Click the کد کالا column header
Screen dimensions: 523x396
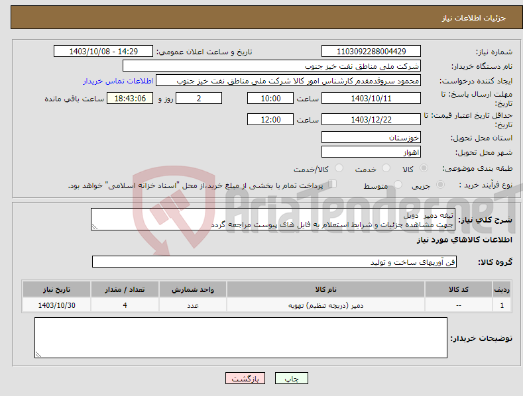[x=459, y=289]
